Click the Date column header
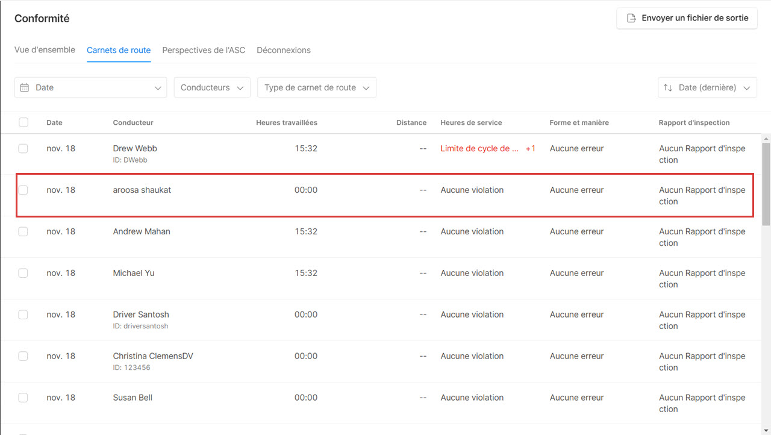 pos(54,122)
